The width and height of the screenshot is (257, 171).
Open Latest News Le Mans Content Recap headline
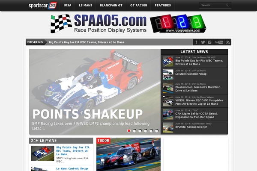point(191,74)
